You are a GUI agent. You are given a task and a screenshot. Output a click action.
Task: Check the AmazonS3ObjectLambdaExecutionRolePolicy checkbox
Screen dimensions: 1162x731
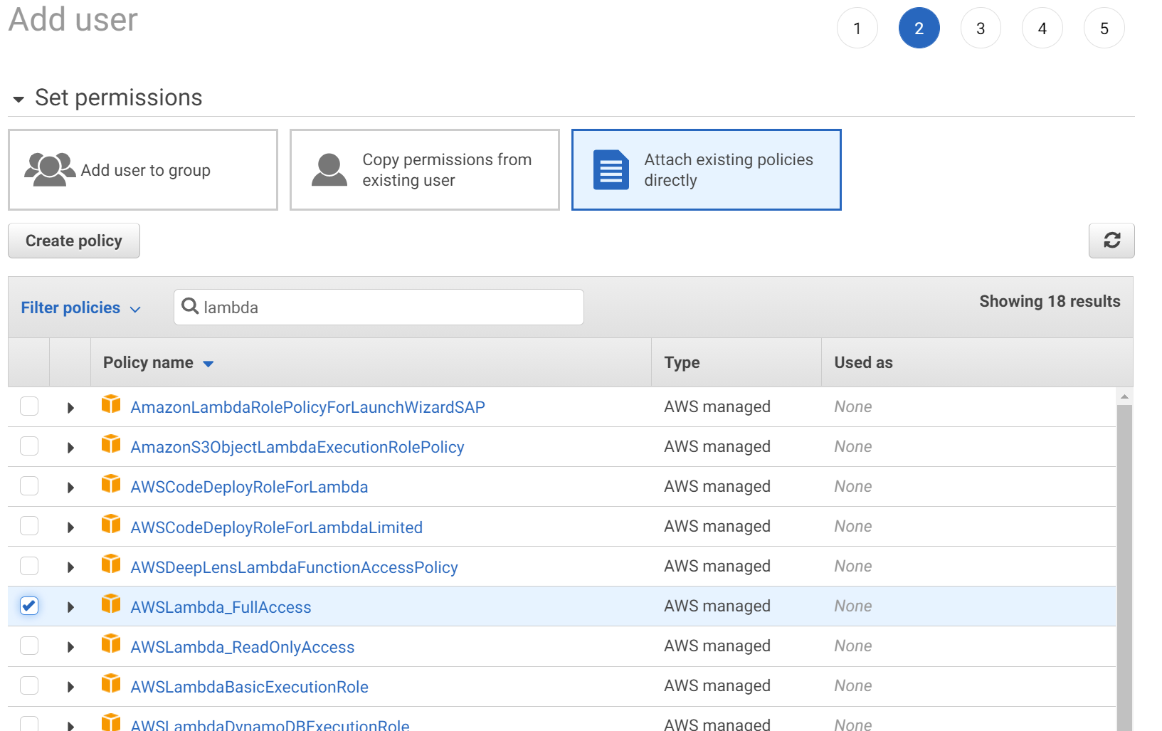tap(29, 446)
